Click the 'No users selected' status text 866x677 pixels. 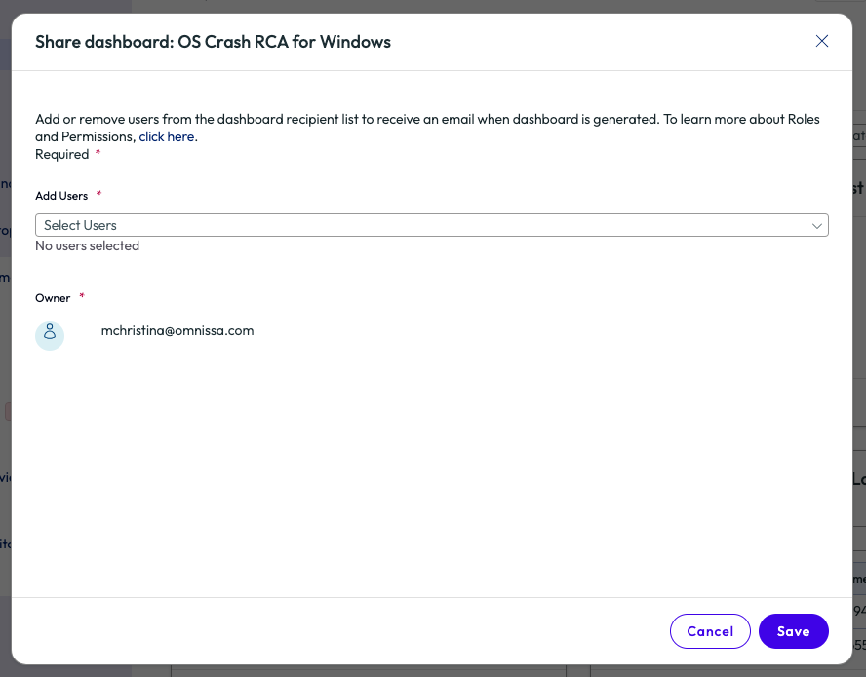[x=87, y=246]
